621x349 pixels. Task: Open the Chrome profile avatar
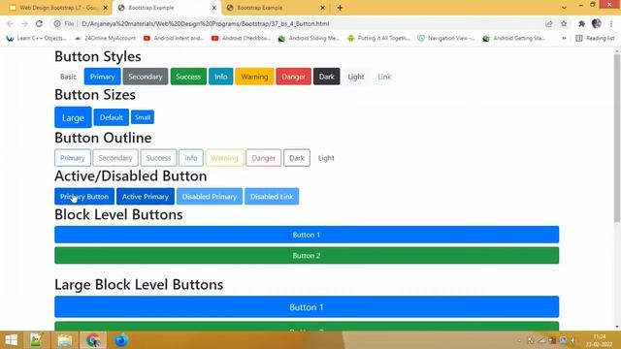[597, 23]
